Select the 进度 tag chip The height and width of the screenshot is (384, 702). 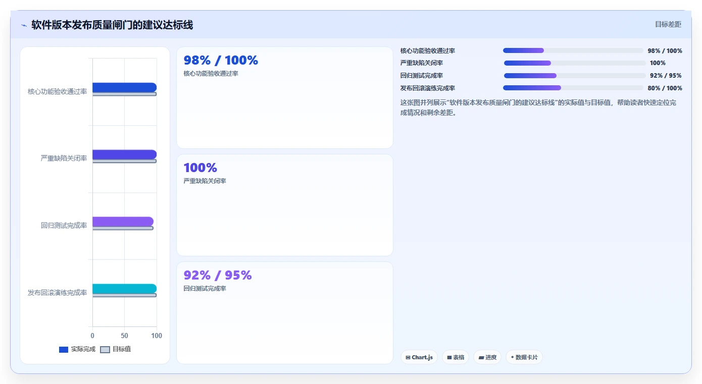pos(487,357)
